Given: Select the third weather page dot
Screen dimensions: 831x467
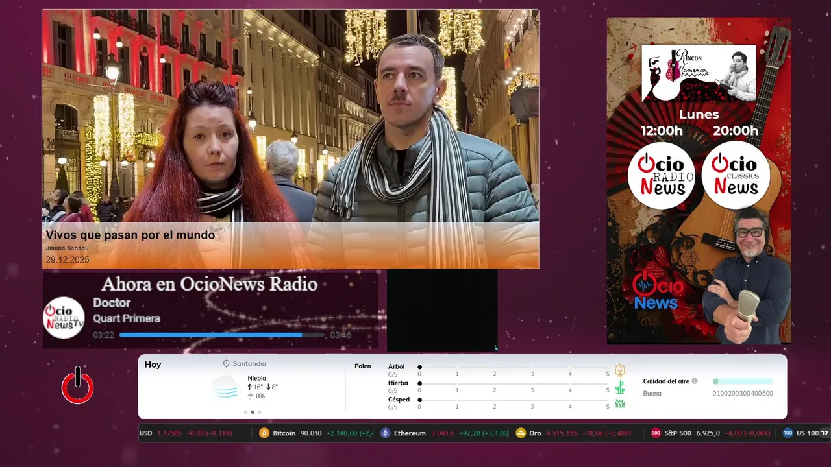Looking at the screenshot, I should coord(260,412).
